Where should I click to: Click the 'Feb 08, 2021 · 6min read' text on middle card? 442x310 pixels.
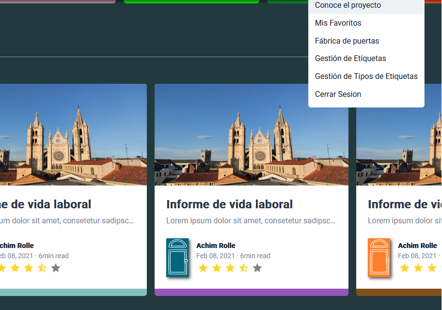point(233,256)
